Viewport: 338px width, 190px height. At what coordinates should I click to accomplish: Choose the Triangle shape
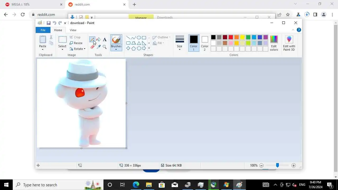pyautogui.click(x=139, y=43)
